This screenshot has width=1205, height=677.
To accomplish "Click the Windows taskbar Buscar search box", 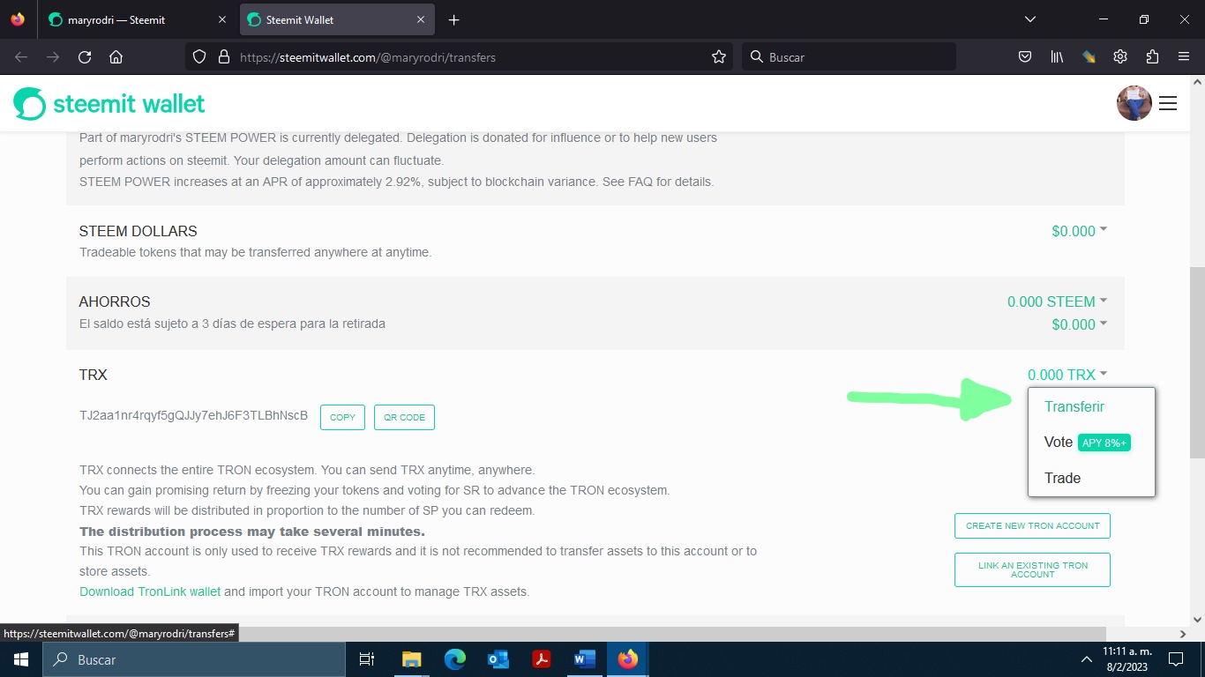I will (193, 659).
